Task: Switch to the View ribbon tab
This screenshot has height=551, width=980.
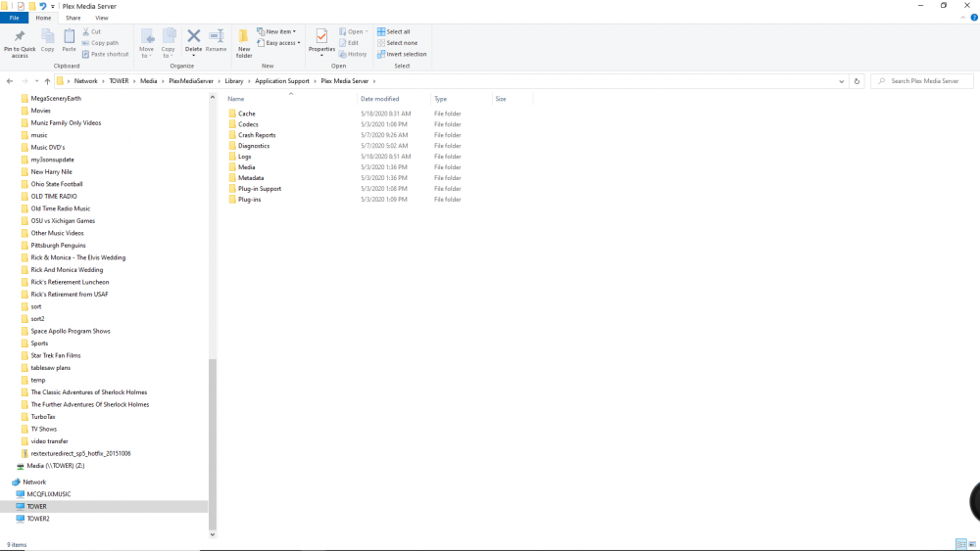Action: click(101, 18)
